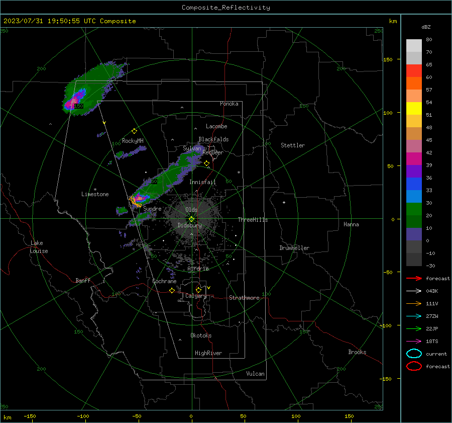
Task: Click the Lacombe city label
Action: [x=216, y=126]
